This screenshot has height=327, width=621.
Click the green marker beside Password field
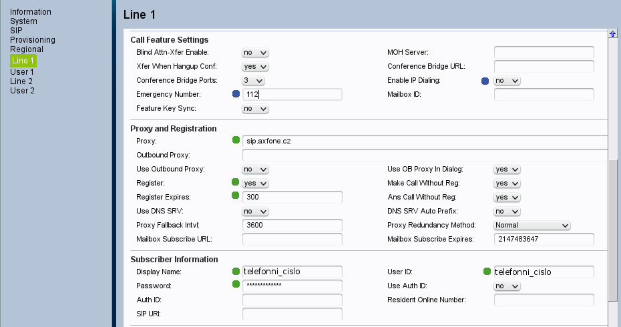coord(236,285)
